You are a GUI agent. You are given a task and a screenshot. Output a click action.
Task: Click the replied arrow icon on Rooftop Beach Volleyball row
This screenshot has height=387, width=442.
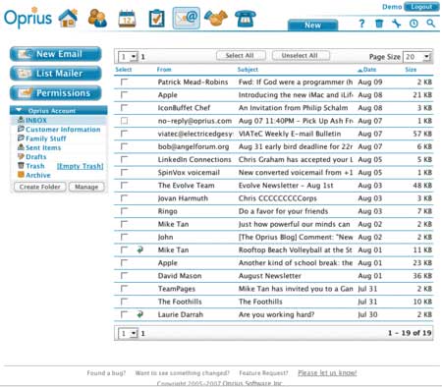coord(139,249)
